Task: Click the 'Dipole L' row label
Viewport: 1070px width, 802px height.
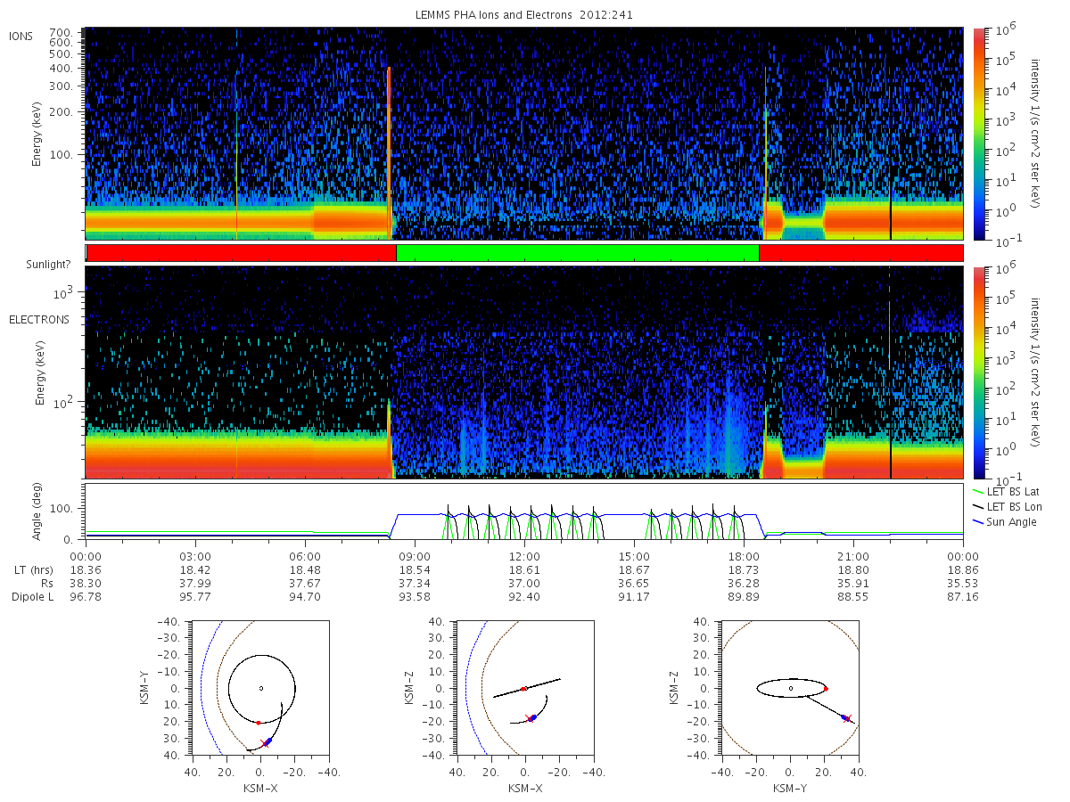Action: pos(32,597)
